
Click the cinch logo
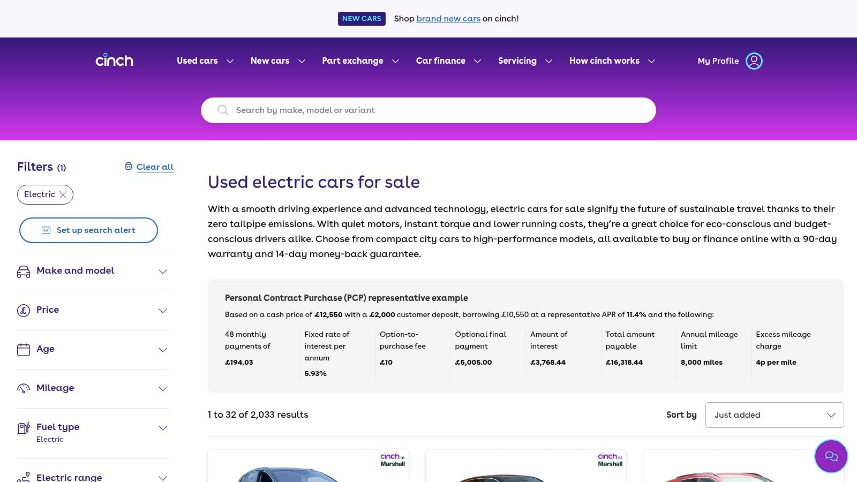pyautogui.click(x=114, y=60)
